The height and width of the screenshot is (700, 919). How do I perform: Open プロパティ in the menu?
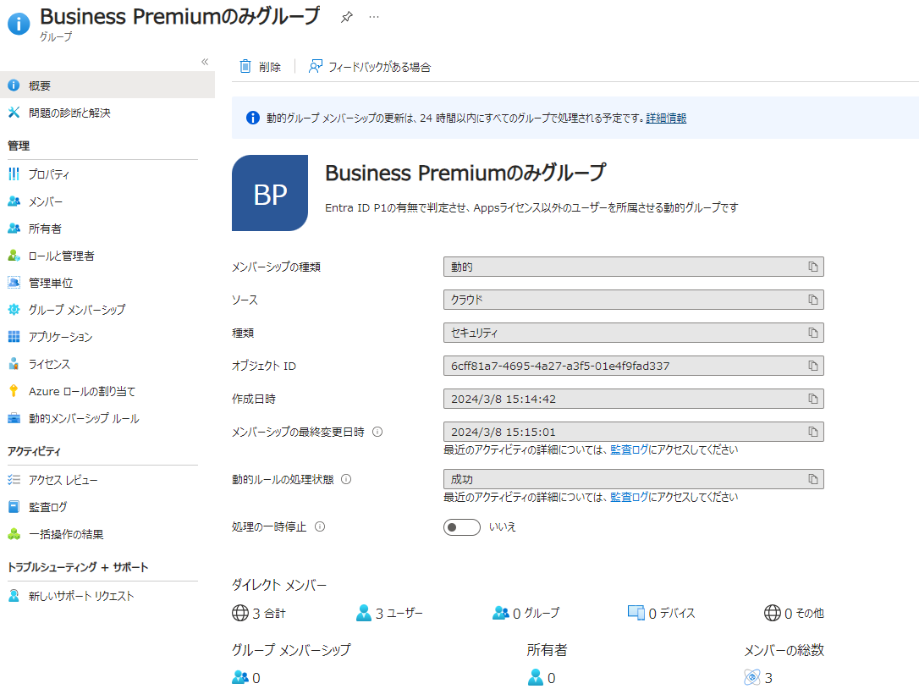click(48, 174)
